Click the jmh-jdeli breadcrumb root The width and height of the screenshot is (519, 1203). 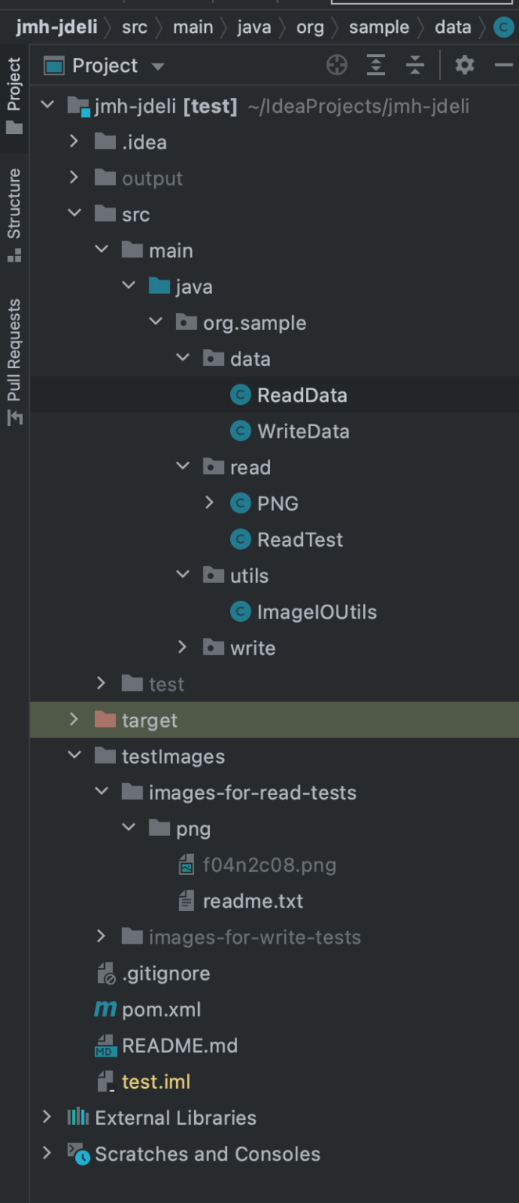tap(56, 27)
